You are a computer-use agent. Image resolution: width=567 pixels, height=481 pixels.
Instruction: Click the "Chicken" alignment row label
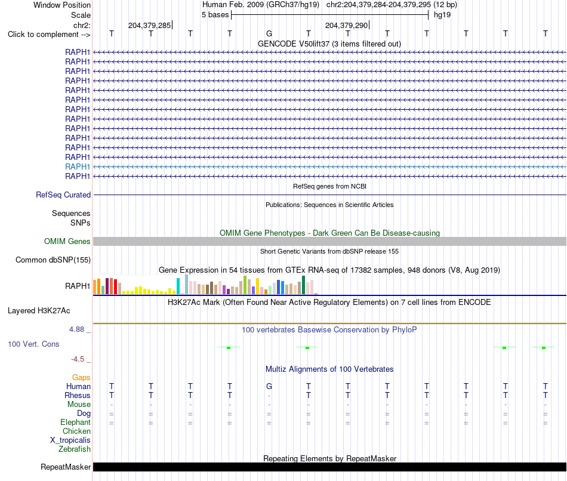76,431
